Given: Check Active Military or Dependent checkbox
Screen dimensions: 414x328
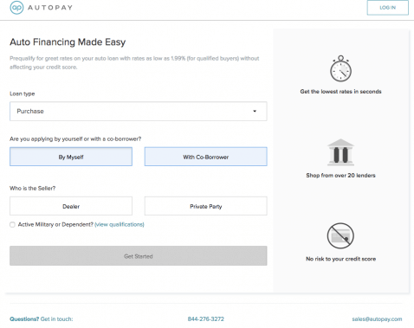Looking at the screenshot, I should (x=12, y=224).
